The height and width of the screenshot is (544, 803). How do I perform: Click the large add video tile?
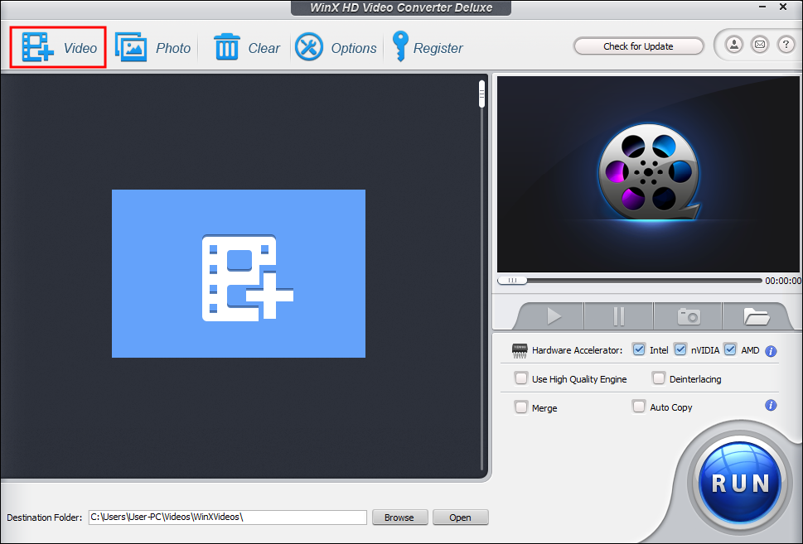[239, 274]
